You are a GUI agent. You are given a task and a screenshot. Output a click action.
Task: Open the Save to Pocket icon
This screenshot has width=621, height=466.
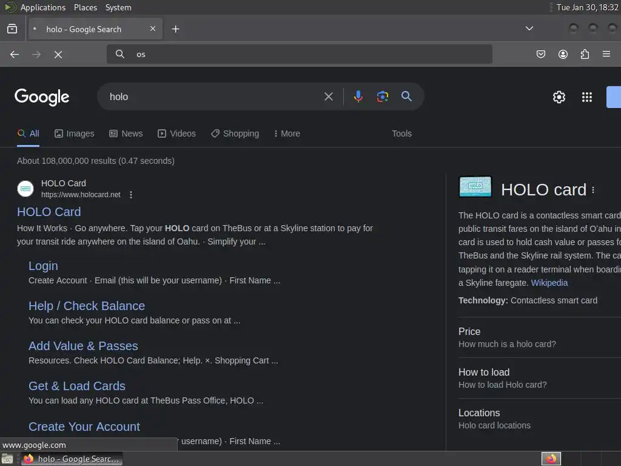tap(541, 54)
